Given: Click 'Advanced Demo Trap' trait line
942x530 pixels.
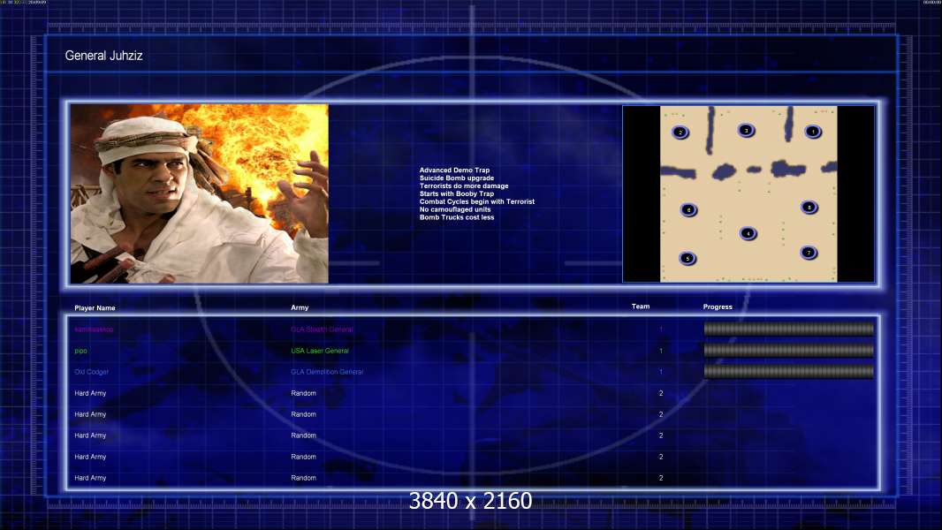Looking at the screenshot, I should [x=454, y=170].
